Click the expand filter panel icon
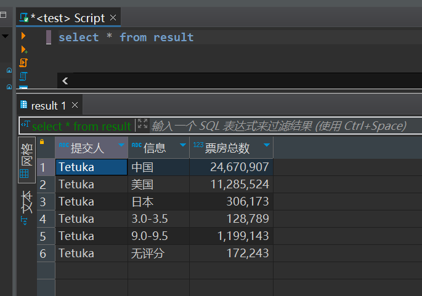 [x=143, y=124]
